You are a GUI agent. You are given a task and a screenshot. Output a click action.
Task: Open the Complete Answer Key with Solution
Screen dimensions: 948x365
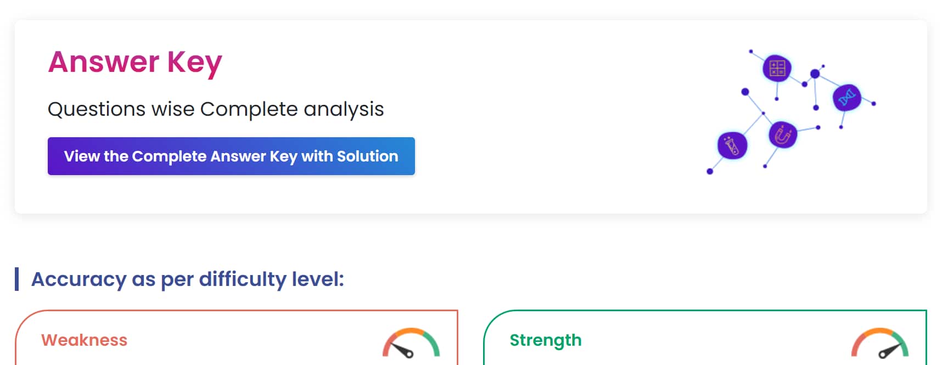tap(231, 156)
